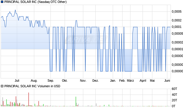Viewport: 183px width, 109px height.
Task: Select the Okt. month label
Action: pos(65,81)
